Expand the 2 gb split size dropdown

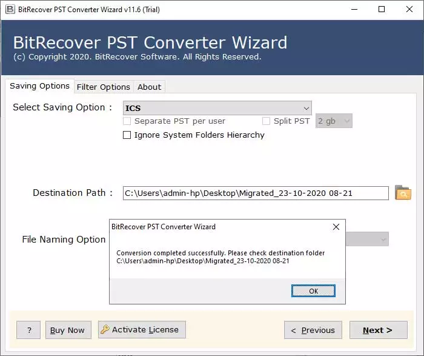pyautogui.click(x=346, y=121)
